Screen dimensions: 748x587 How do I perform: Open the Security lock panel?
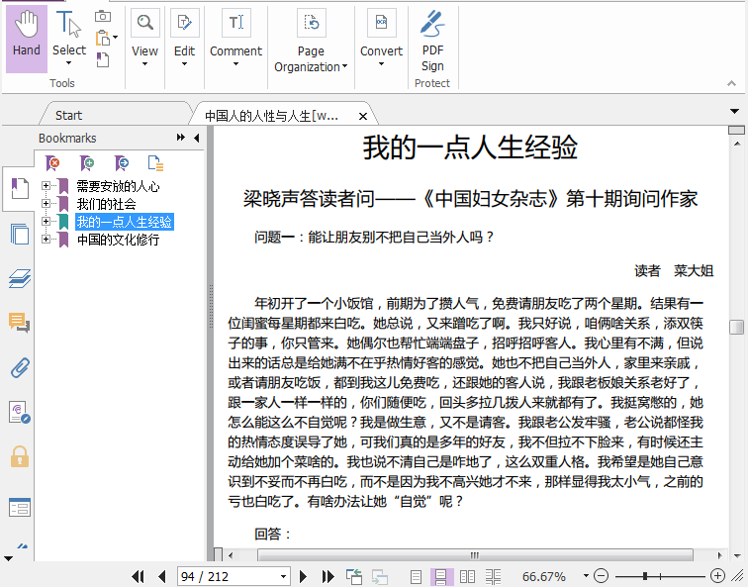pos(19,456)
